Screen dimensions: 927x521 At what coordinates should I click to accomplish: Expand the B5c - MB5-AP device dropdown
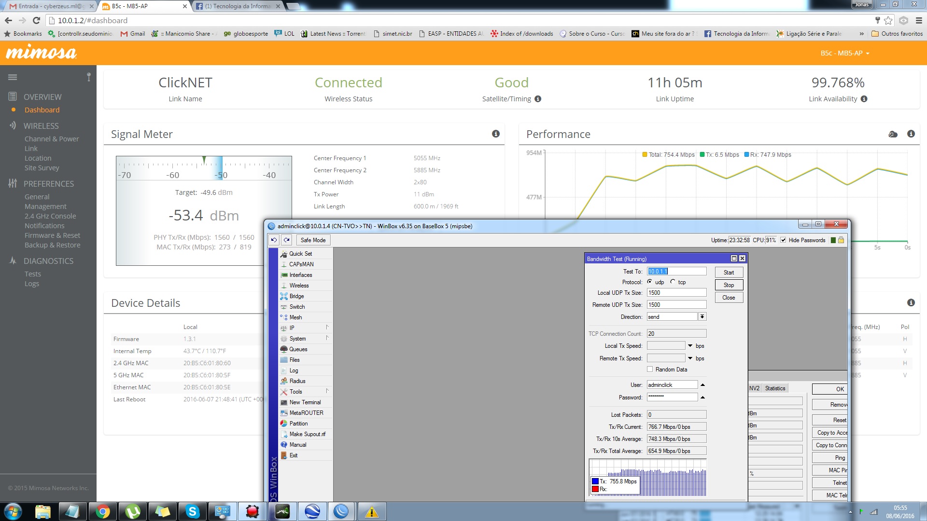coord(845,53)
